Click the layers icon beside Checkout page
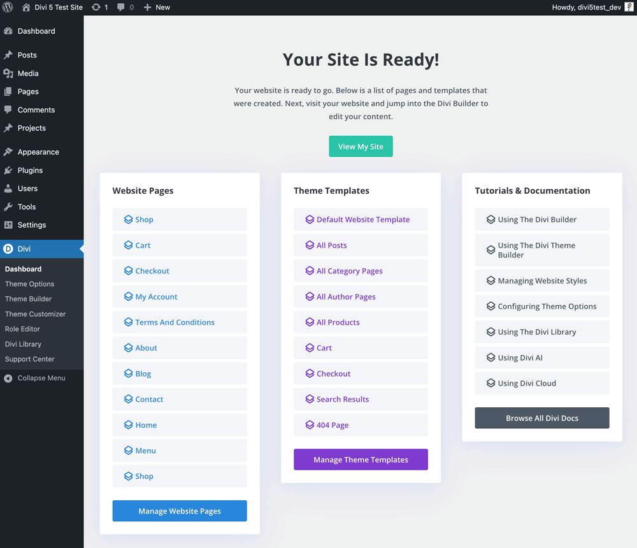The width and height of the screenshot is (637, 548). point(129,271)
